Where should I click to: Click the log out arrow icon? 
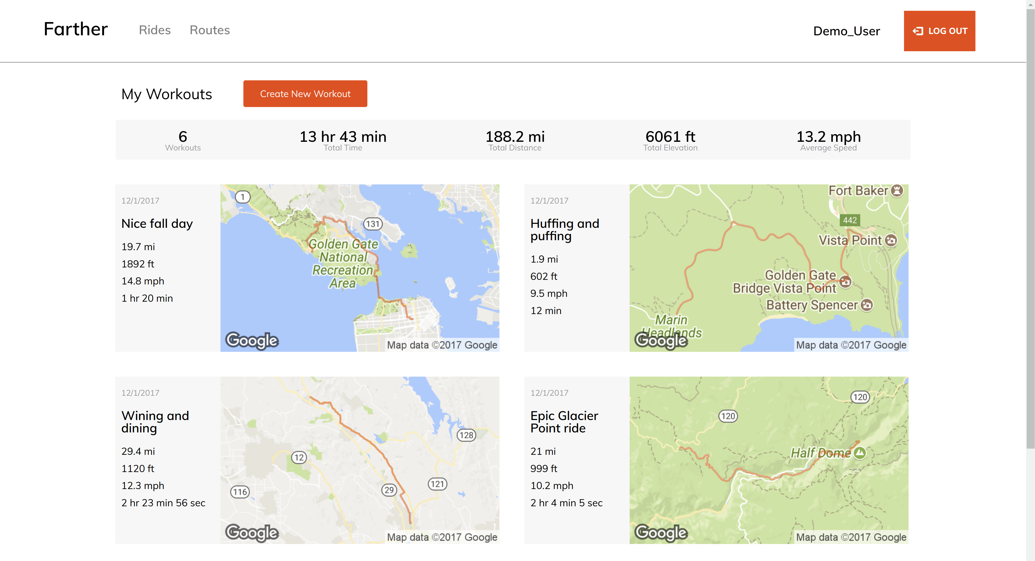tap(918, 31)
